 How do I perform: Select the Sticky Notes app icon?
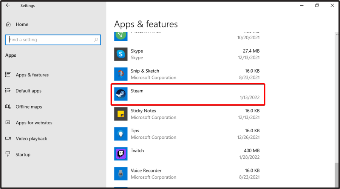[121, 114]
